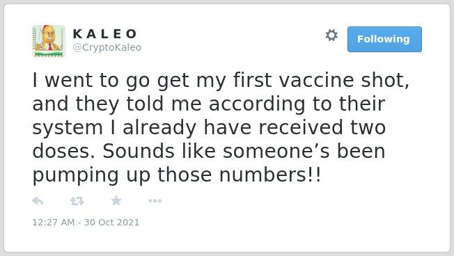Click the curved reply arrow
Image resolution: width=454 pixels, height=256 pixels.
[38, 200]
